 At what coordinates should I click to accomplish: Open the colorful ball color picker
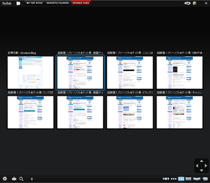195,3
